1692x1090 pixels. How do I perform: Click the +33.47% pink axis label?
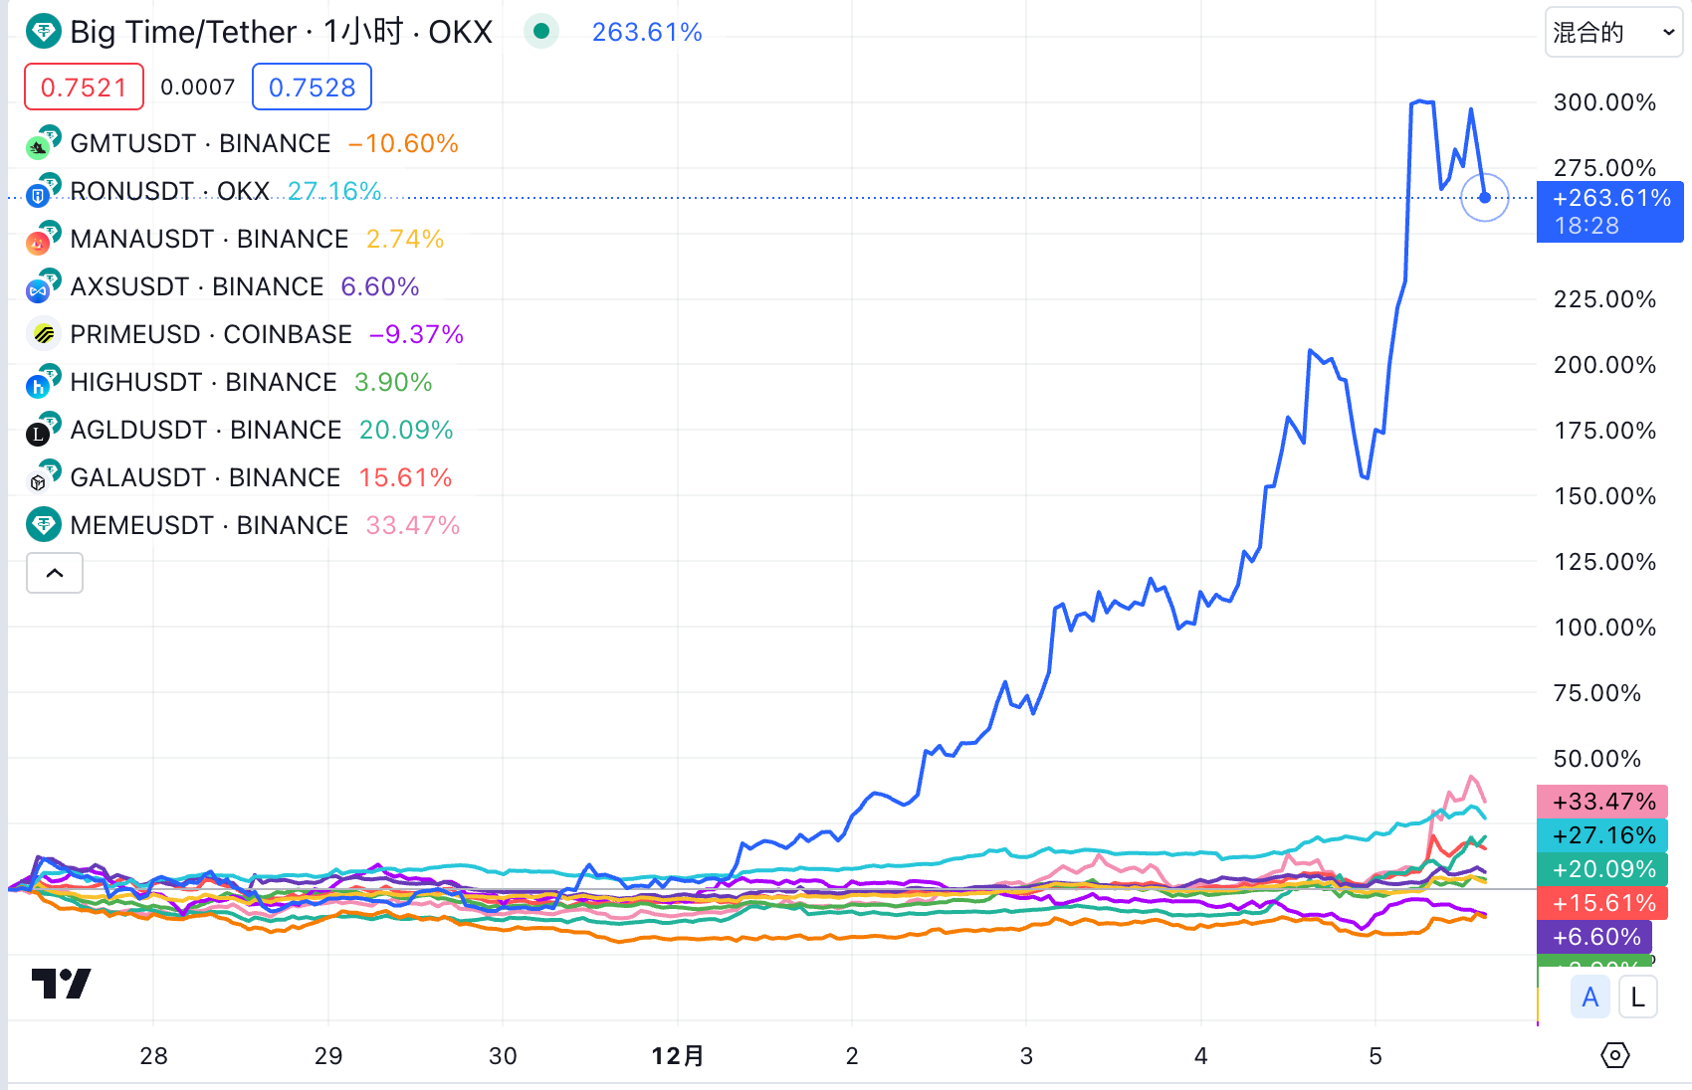pos(1602,802)
